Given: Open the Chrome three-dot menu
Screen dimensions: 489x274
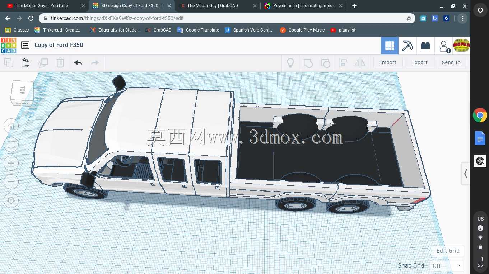Looking at the screenshot, I should 462,18.
